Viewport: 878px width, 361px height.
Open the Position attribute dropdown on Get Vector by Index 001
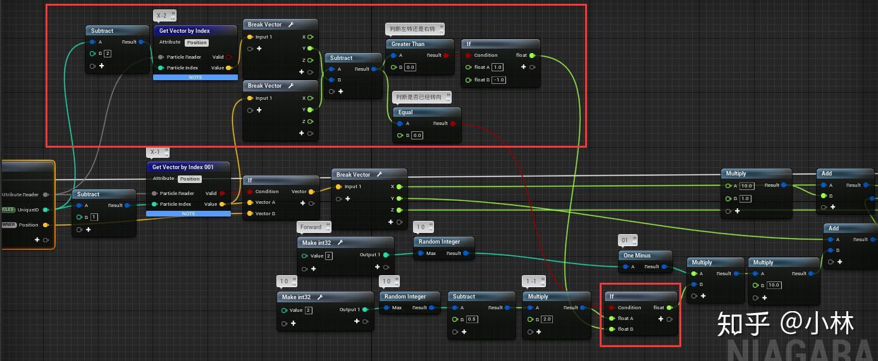(x=189, y=179)
